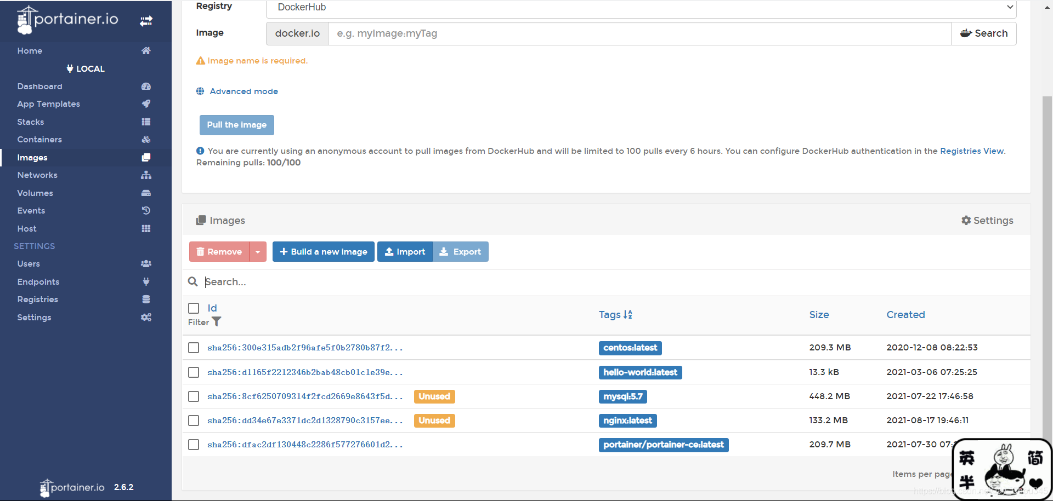
Task: Click the Host grid icon
Action: (x=146, y=229)
